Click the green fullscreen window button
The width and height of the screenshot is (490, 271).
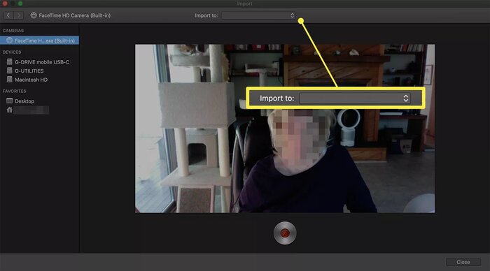(x=20, y=3)
